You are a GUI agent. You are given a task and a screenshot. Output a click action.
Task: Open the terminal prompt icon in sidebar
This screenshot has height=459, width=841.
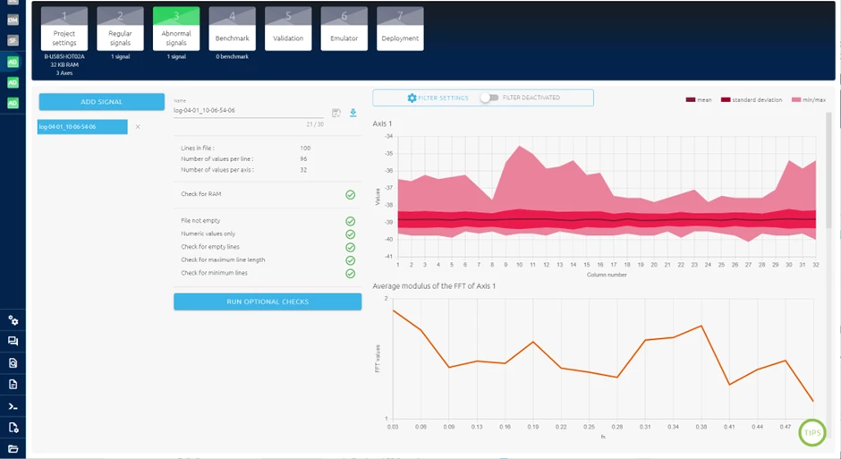(13, 406)
